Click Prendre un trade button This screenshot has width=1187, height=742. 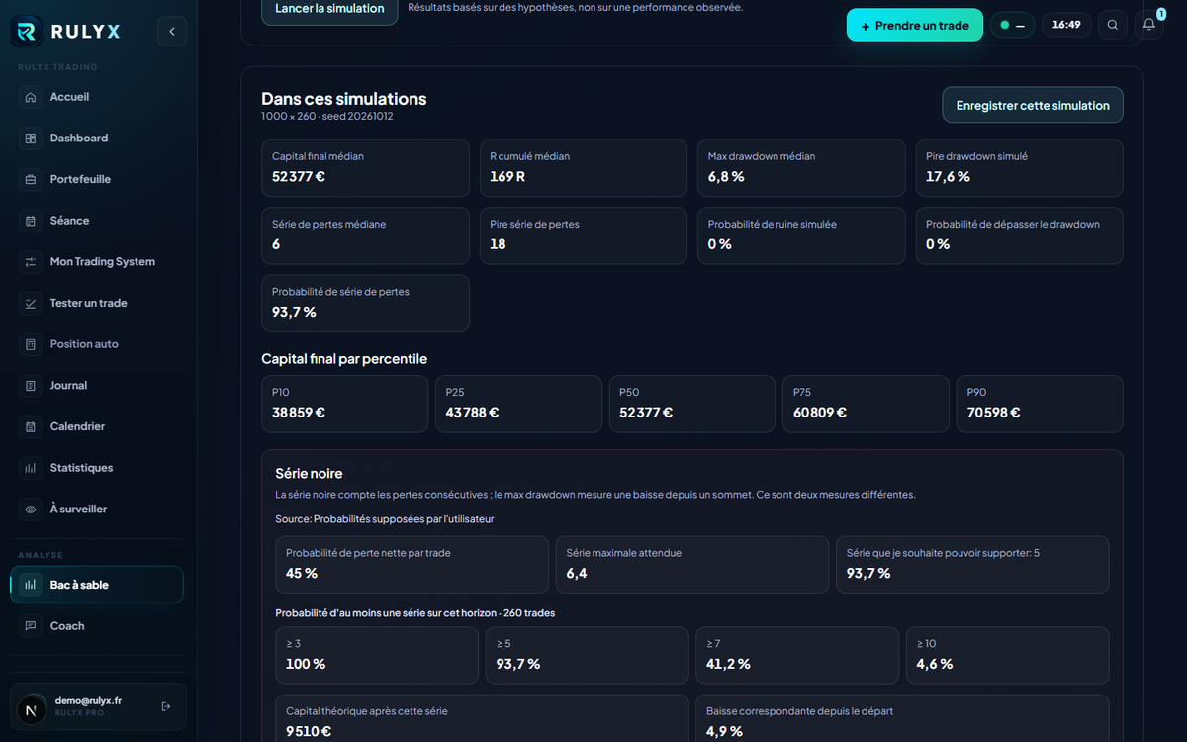point(915,25)
